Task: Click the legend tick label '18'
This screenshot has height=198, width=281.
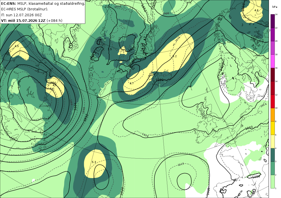Action: tap(276, 54)
